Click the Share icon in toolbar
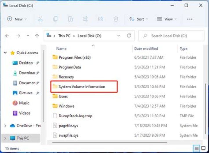The width and height of the screenshot is (209, 153). 101,19
